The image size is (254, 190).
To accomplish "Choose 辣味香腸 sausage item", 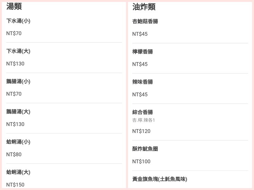I will tap(143, 82).
